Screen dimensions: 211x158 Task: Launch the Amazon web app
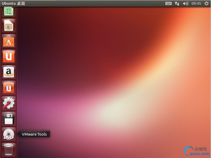[x=9, y=72]
